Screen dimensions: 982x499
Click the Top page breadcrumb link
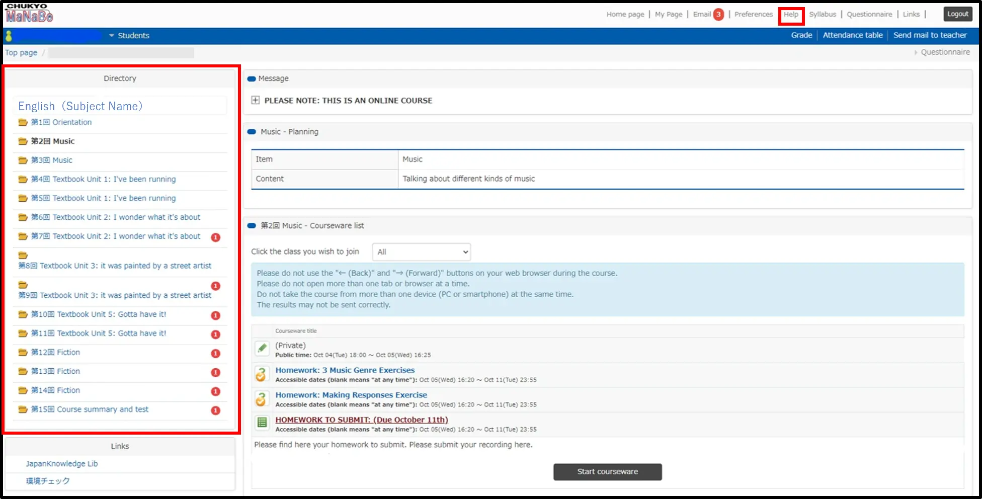(x=21, y=53)
